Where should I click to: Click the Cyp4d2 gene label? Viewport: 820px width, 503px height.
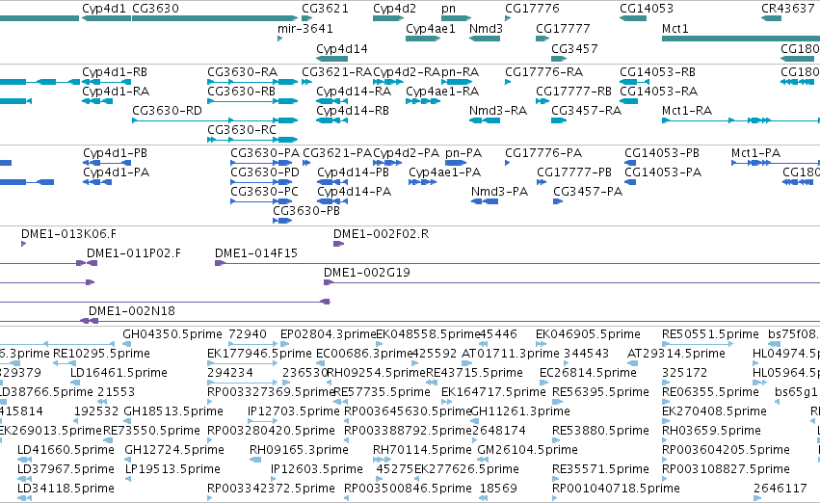(394, 9)
